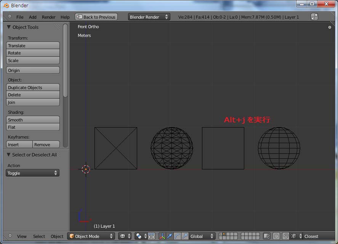This screenshot has height=244, width=338.
Task: Open the Blender Render engine dropdown
Action: (149, 17)
